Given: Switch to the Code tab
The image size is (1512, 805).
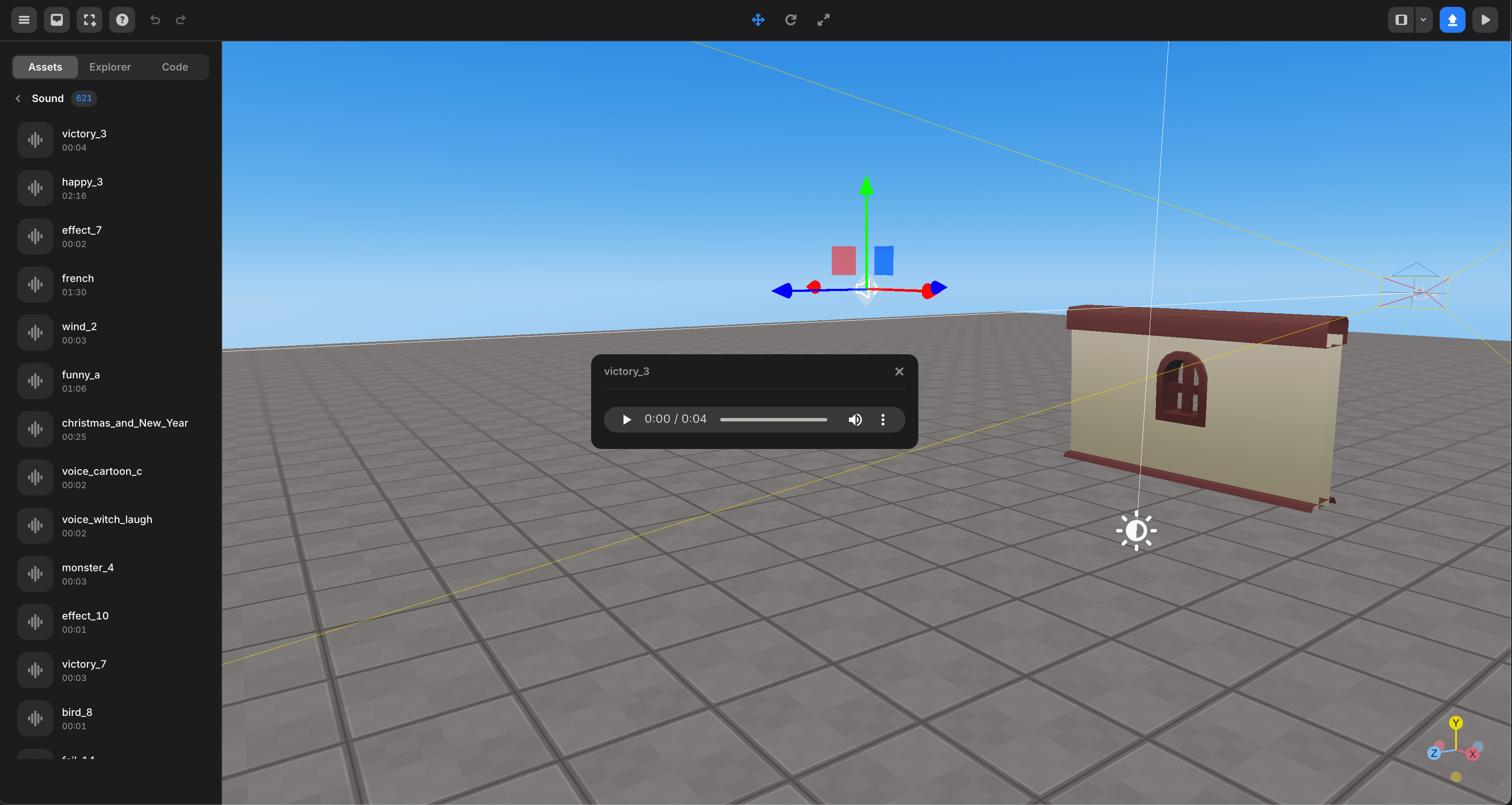Looking at the screenshot, I should [174, 66].
